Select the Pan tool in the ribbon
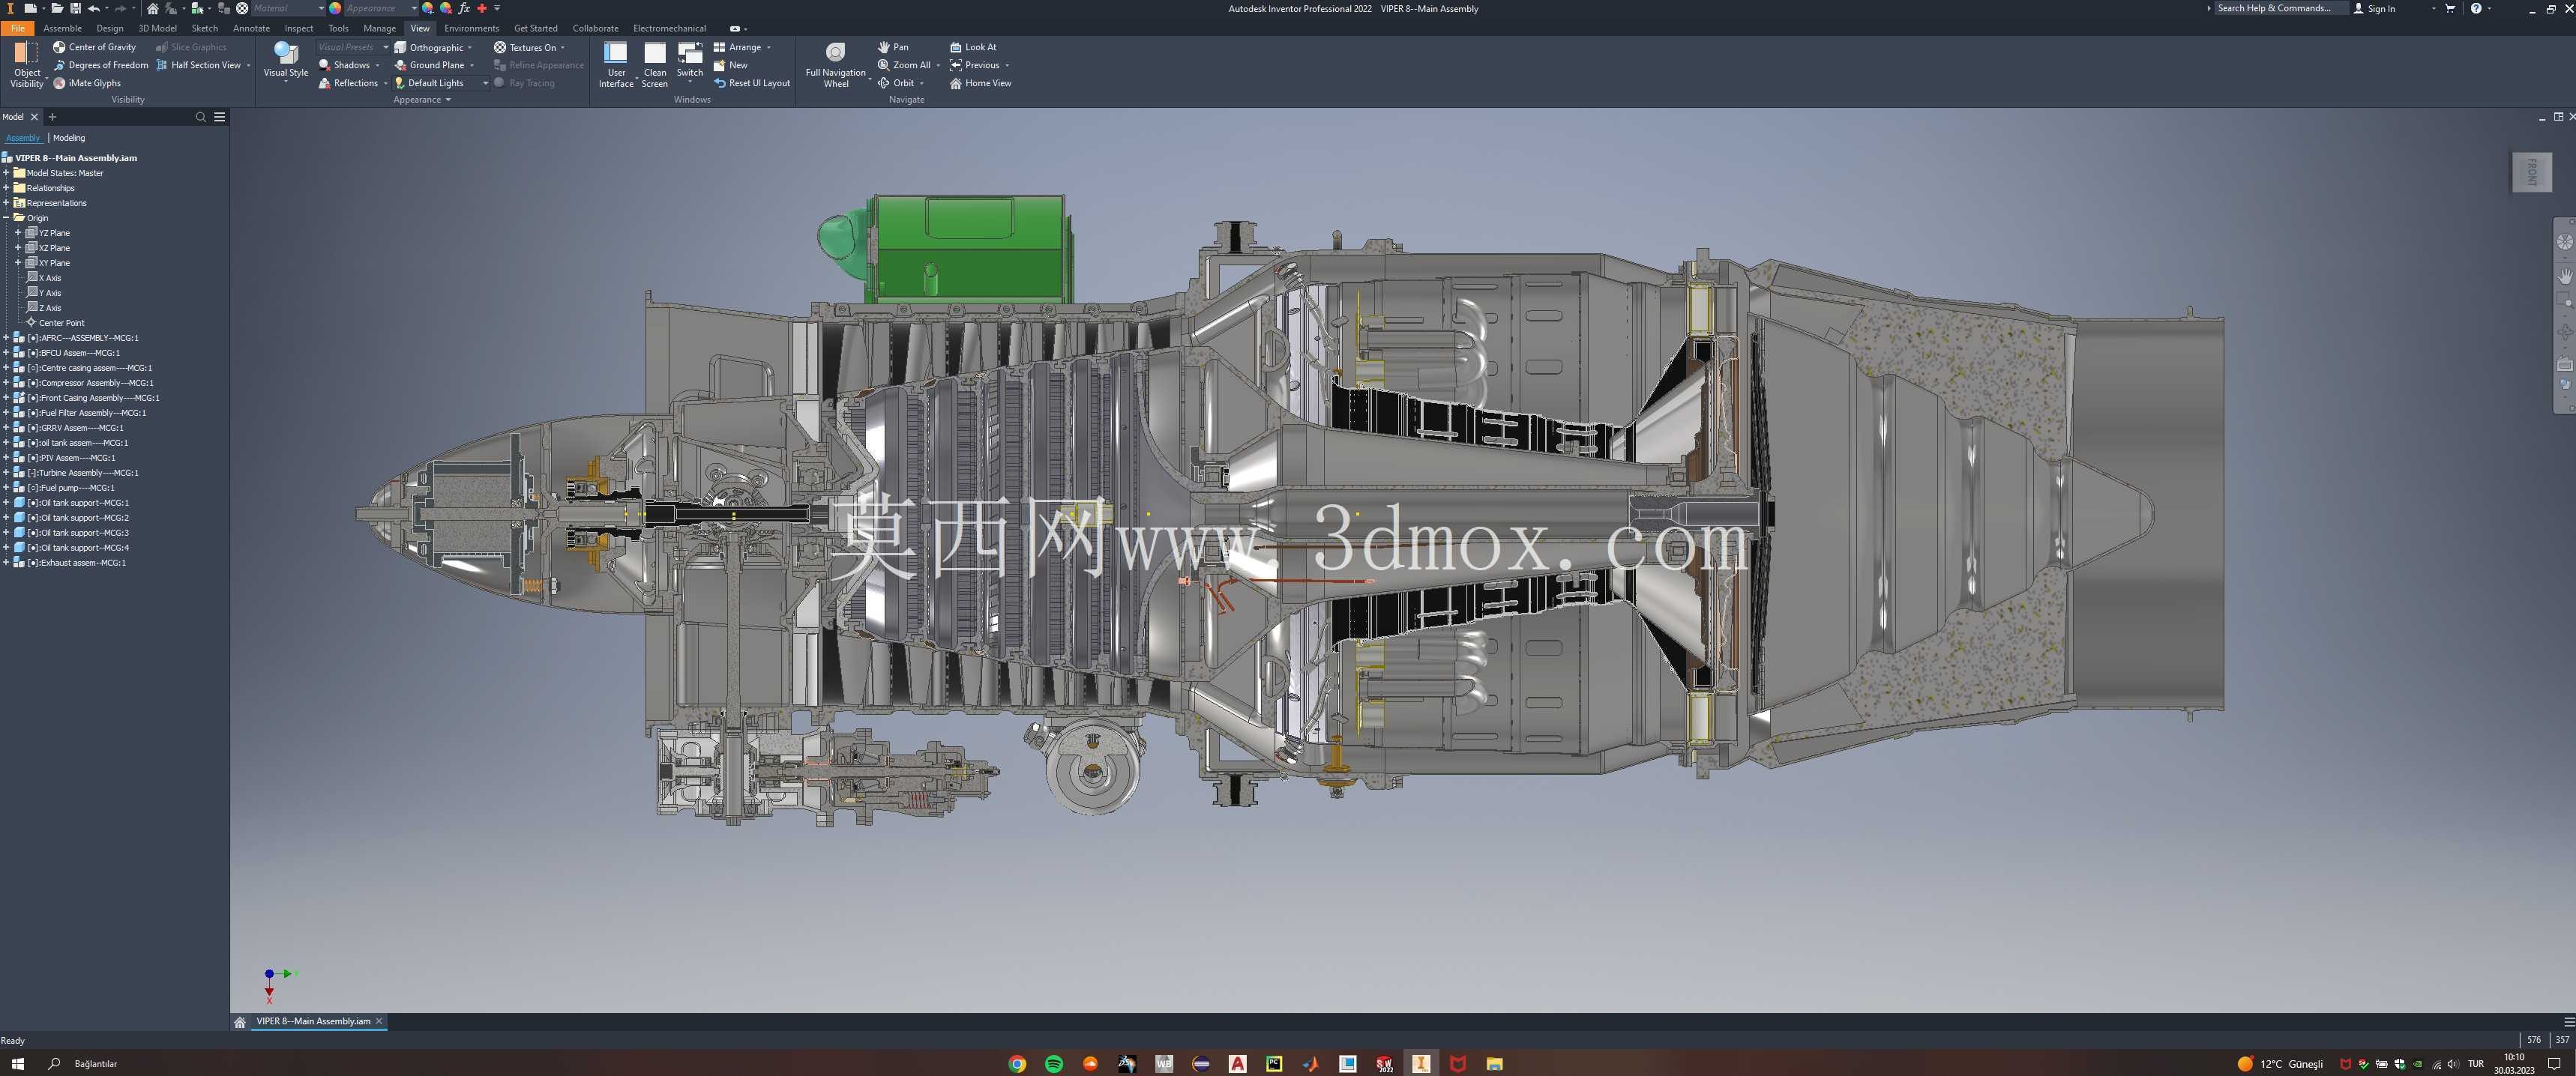Screen dimensions: 2576x1076 [893, 47]
